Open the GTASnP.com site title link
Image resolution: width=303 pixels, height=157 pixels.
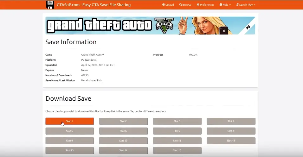pos(93,5)
